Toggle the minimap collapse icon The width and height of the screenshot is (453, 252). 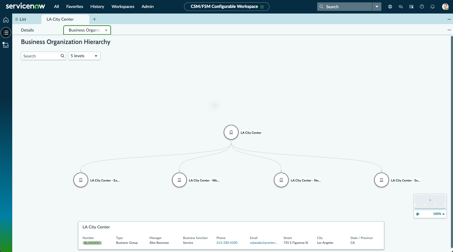coord(418,214)
